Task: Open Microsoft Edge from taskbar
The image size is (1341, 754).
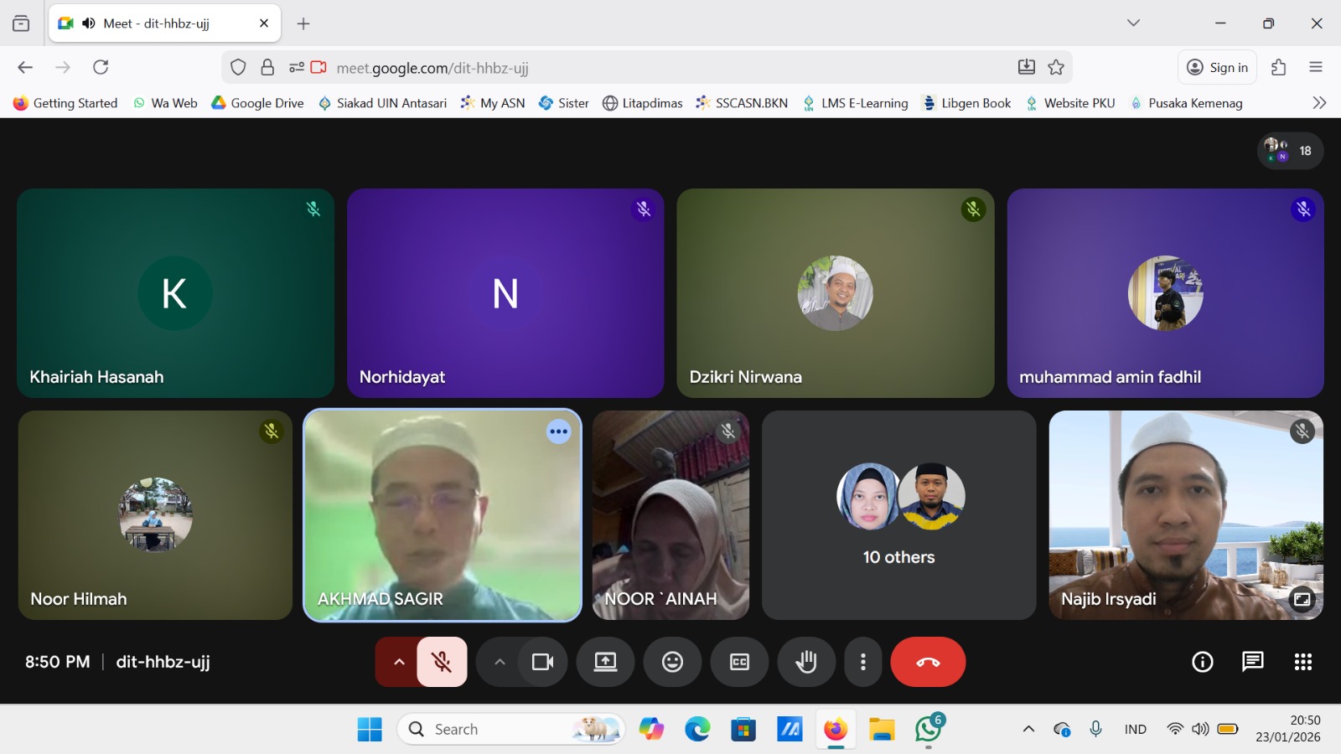Action: (x=697, y=729)
